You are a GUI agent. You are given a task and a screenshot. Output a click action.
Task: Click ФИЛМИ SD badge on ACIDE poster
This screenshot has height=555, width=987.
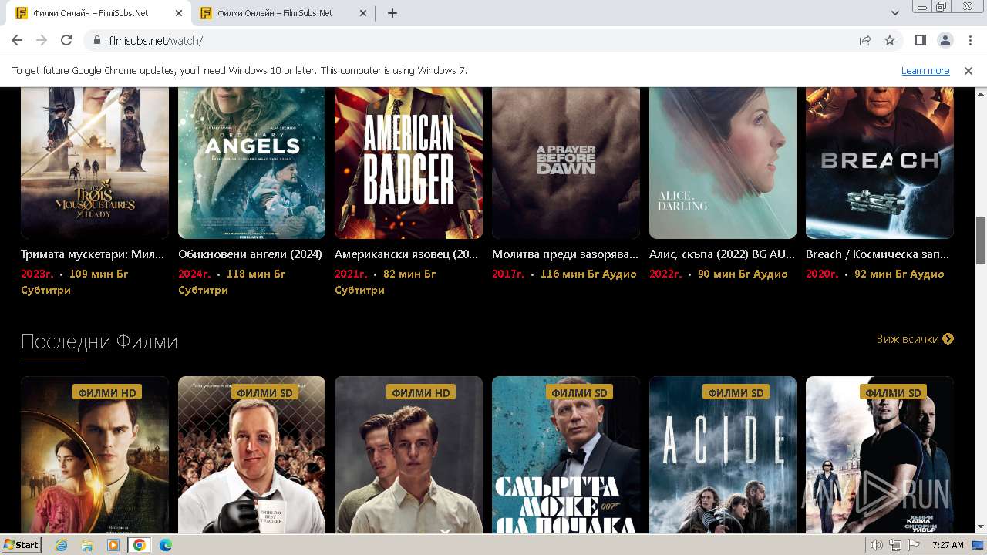736,392
